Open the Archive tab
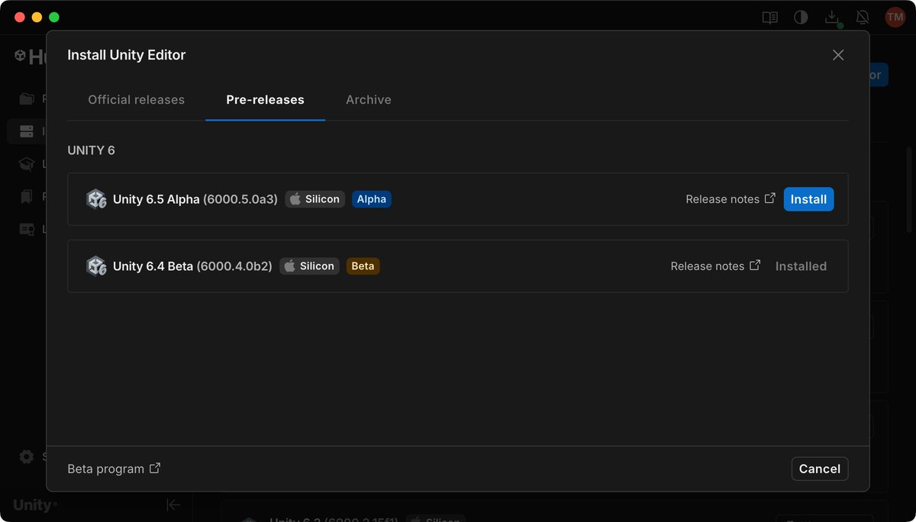Viewport: 916px width, 522px height. 368,99
